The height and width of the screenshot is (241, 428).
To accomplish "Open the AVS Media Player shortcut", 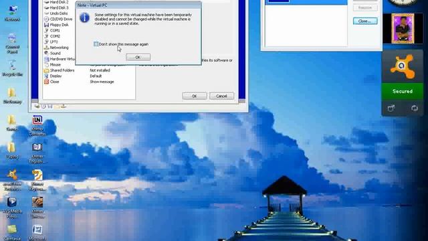I will tap(12, 208).
